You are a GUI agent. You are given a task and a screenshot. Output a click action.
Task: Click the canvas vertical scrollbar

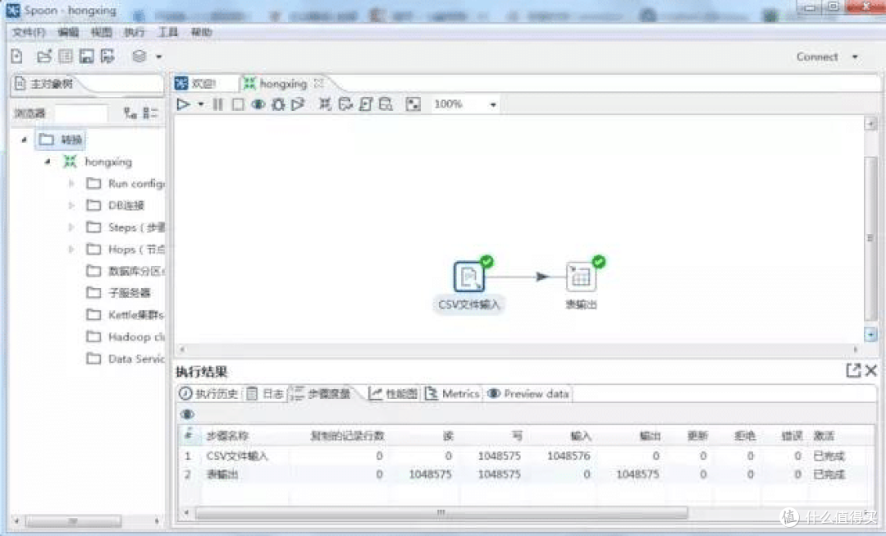click(870, 237)
